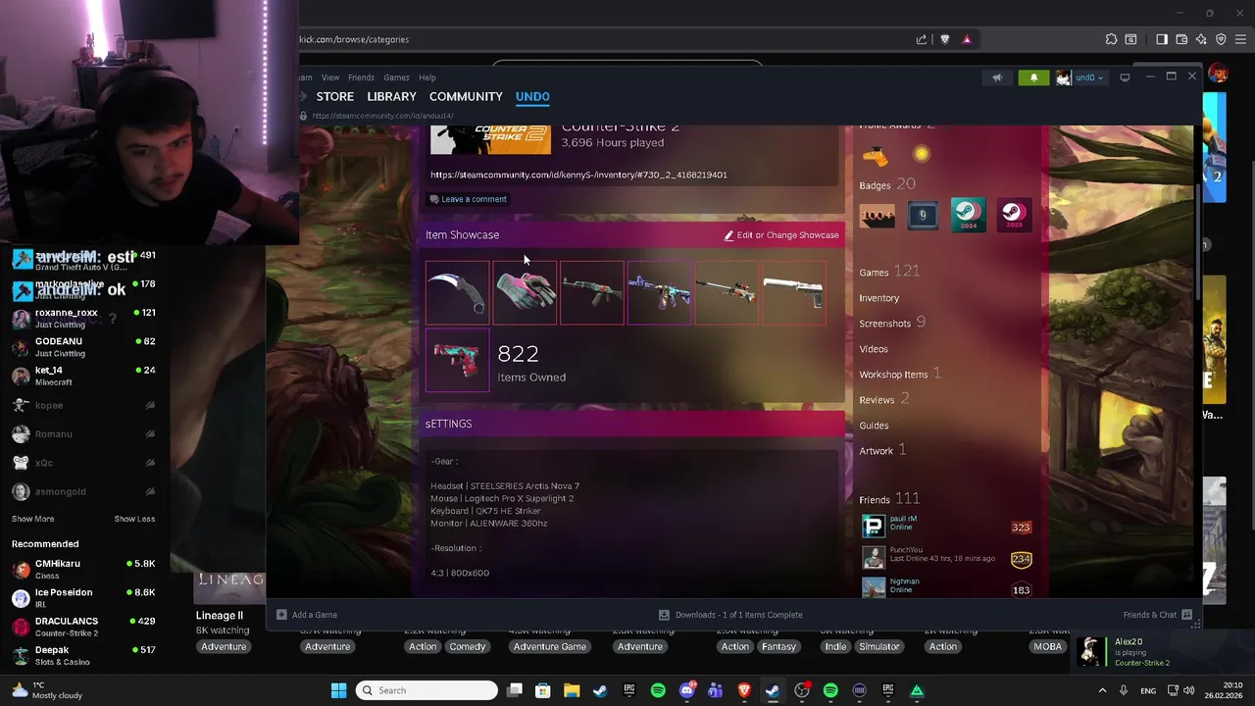Open the Steam Games menu
This screenshot has width=1255, height=706.
coord(396,77)
